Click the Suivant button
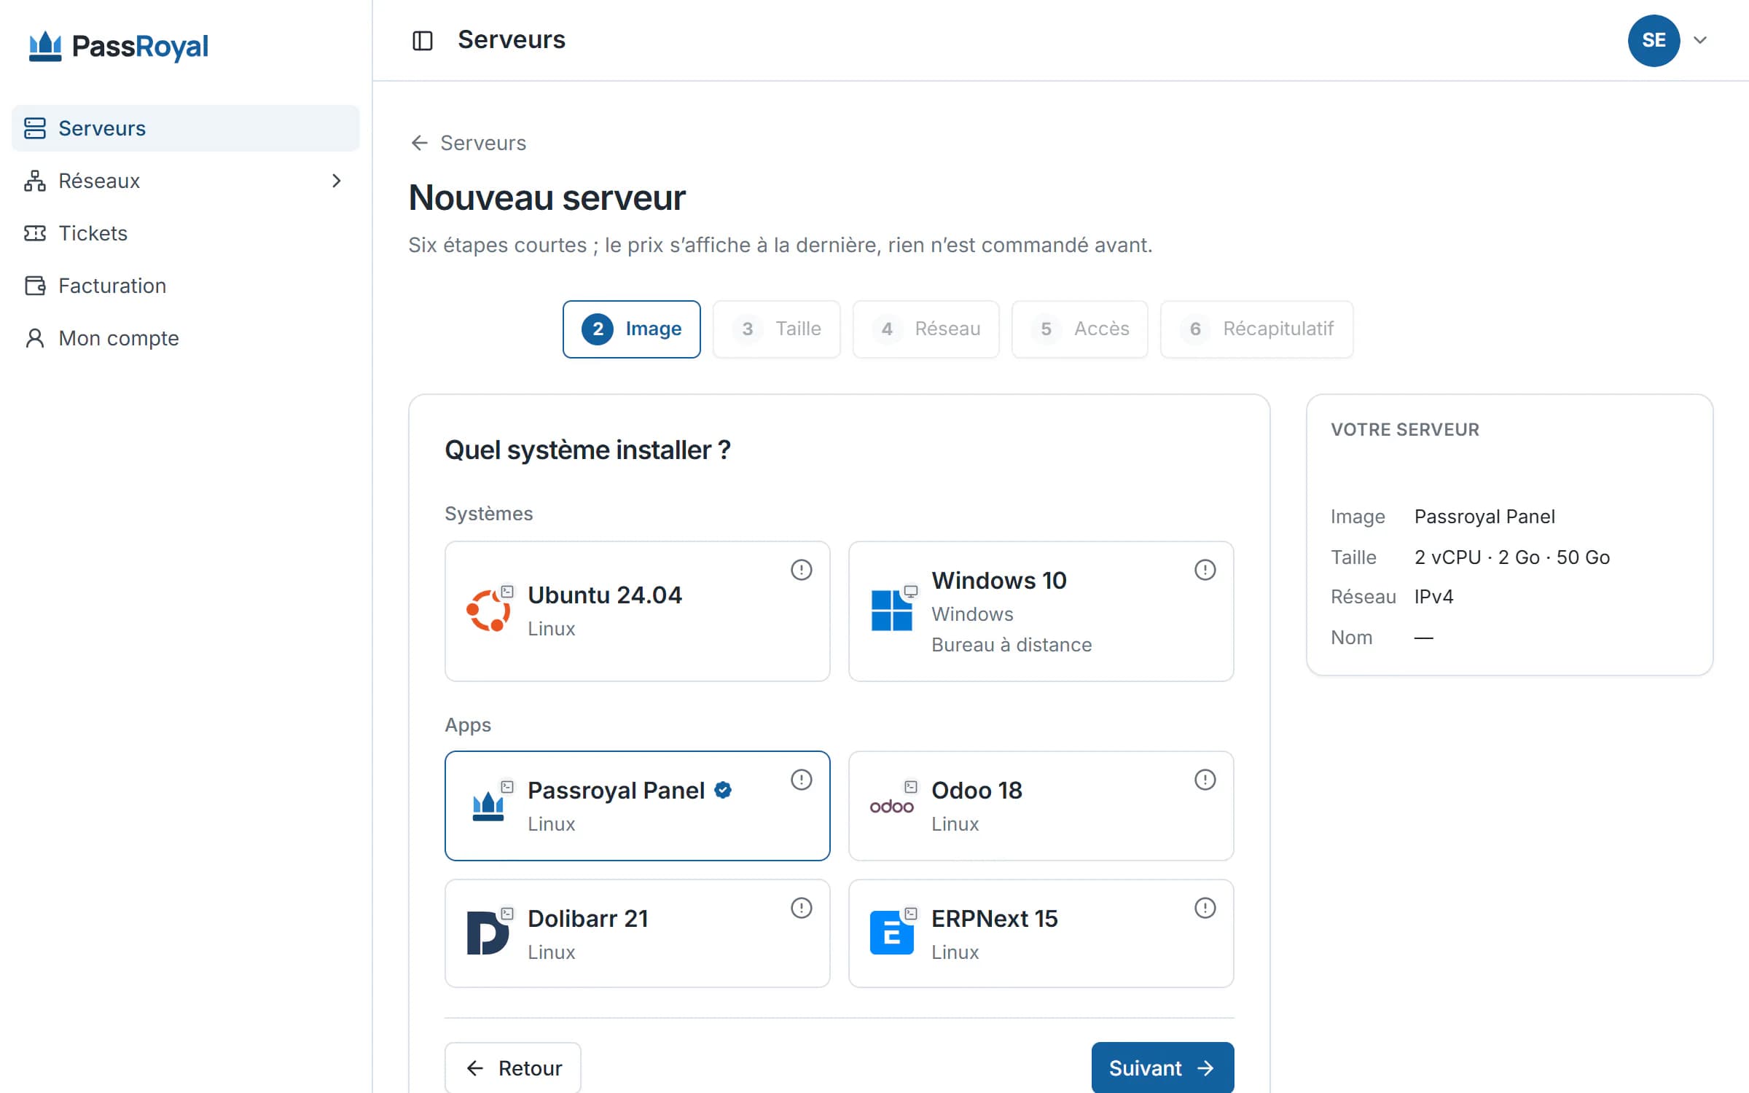Screen dimensions: 1749x1093 click(1162, 1067)
